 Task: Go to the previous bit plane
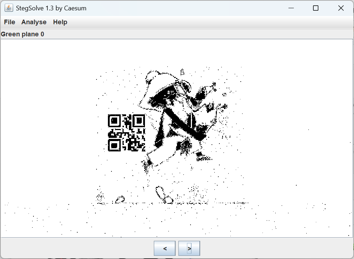165,248
